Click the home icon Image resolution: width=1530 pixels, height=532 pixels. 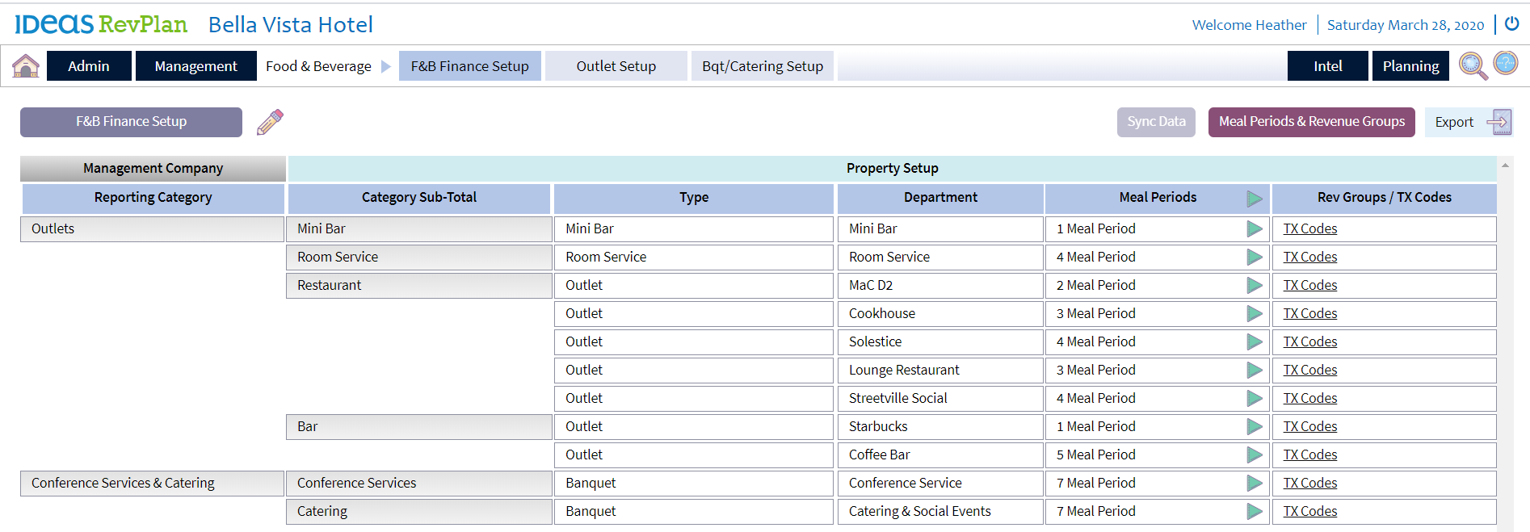[26, 65]
